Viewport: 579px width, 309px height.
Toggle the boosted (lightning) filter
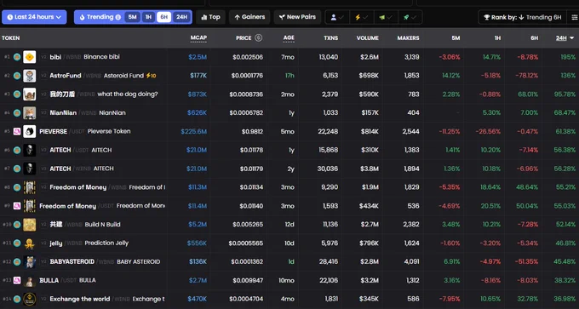pyautogui.click(x=362, y=17)
